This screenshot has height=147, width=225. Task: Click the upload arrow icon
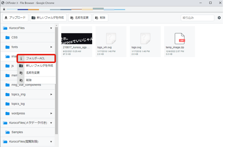tap(6, 18)
